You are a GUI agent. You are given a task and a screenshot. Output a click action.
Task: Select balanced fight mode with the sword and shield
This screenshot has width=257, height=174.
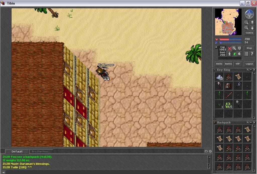pyautogui.click(x=235, y=48)
